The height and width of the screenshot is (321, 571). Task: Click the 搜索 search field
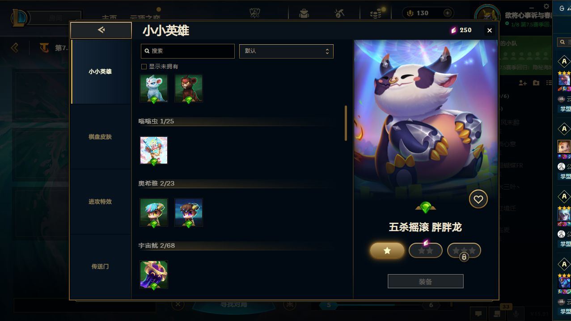187,51
